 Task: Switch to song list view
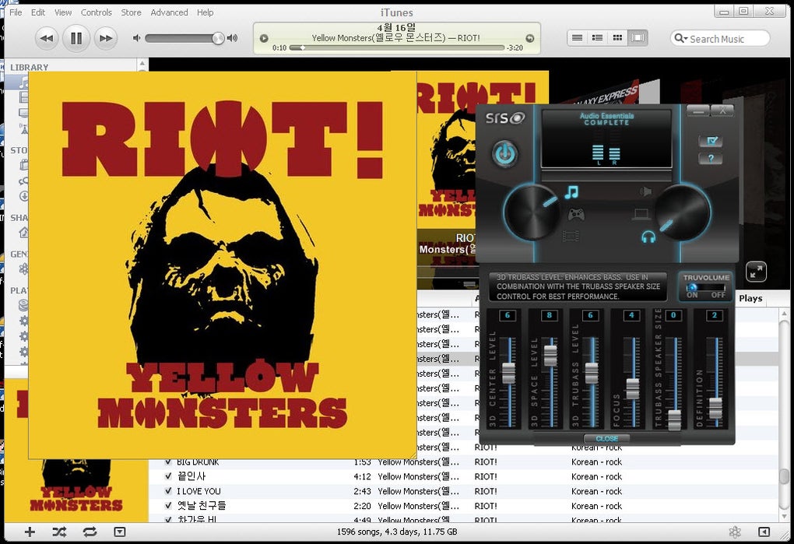tap(577, 38)
